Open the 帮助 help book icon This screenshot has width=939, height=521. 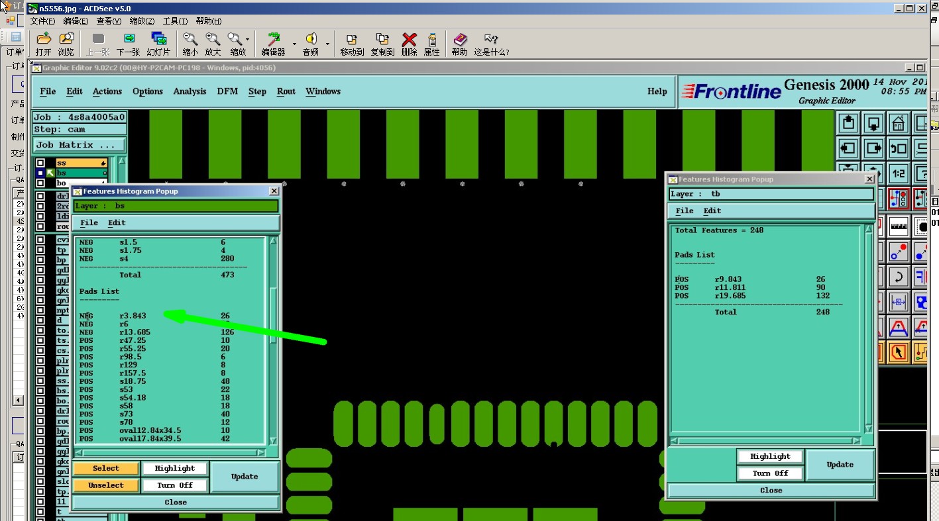pyautogui.click(x=460, y=44)
